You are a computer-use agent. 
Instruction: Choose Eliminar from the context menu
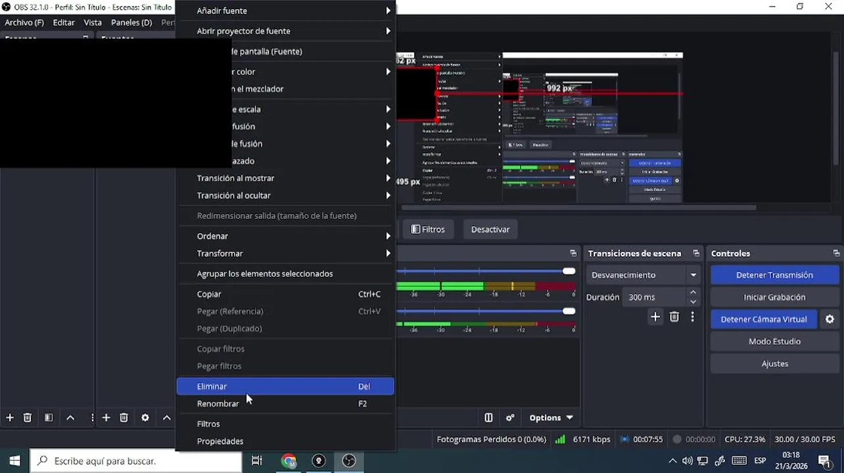[x=286, y=386]
